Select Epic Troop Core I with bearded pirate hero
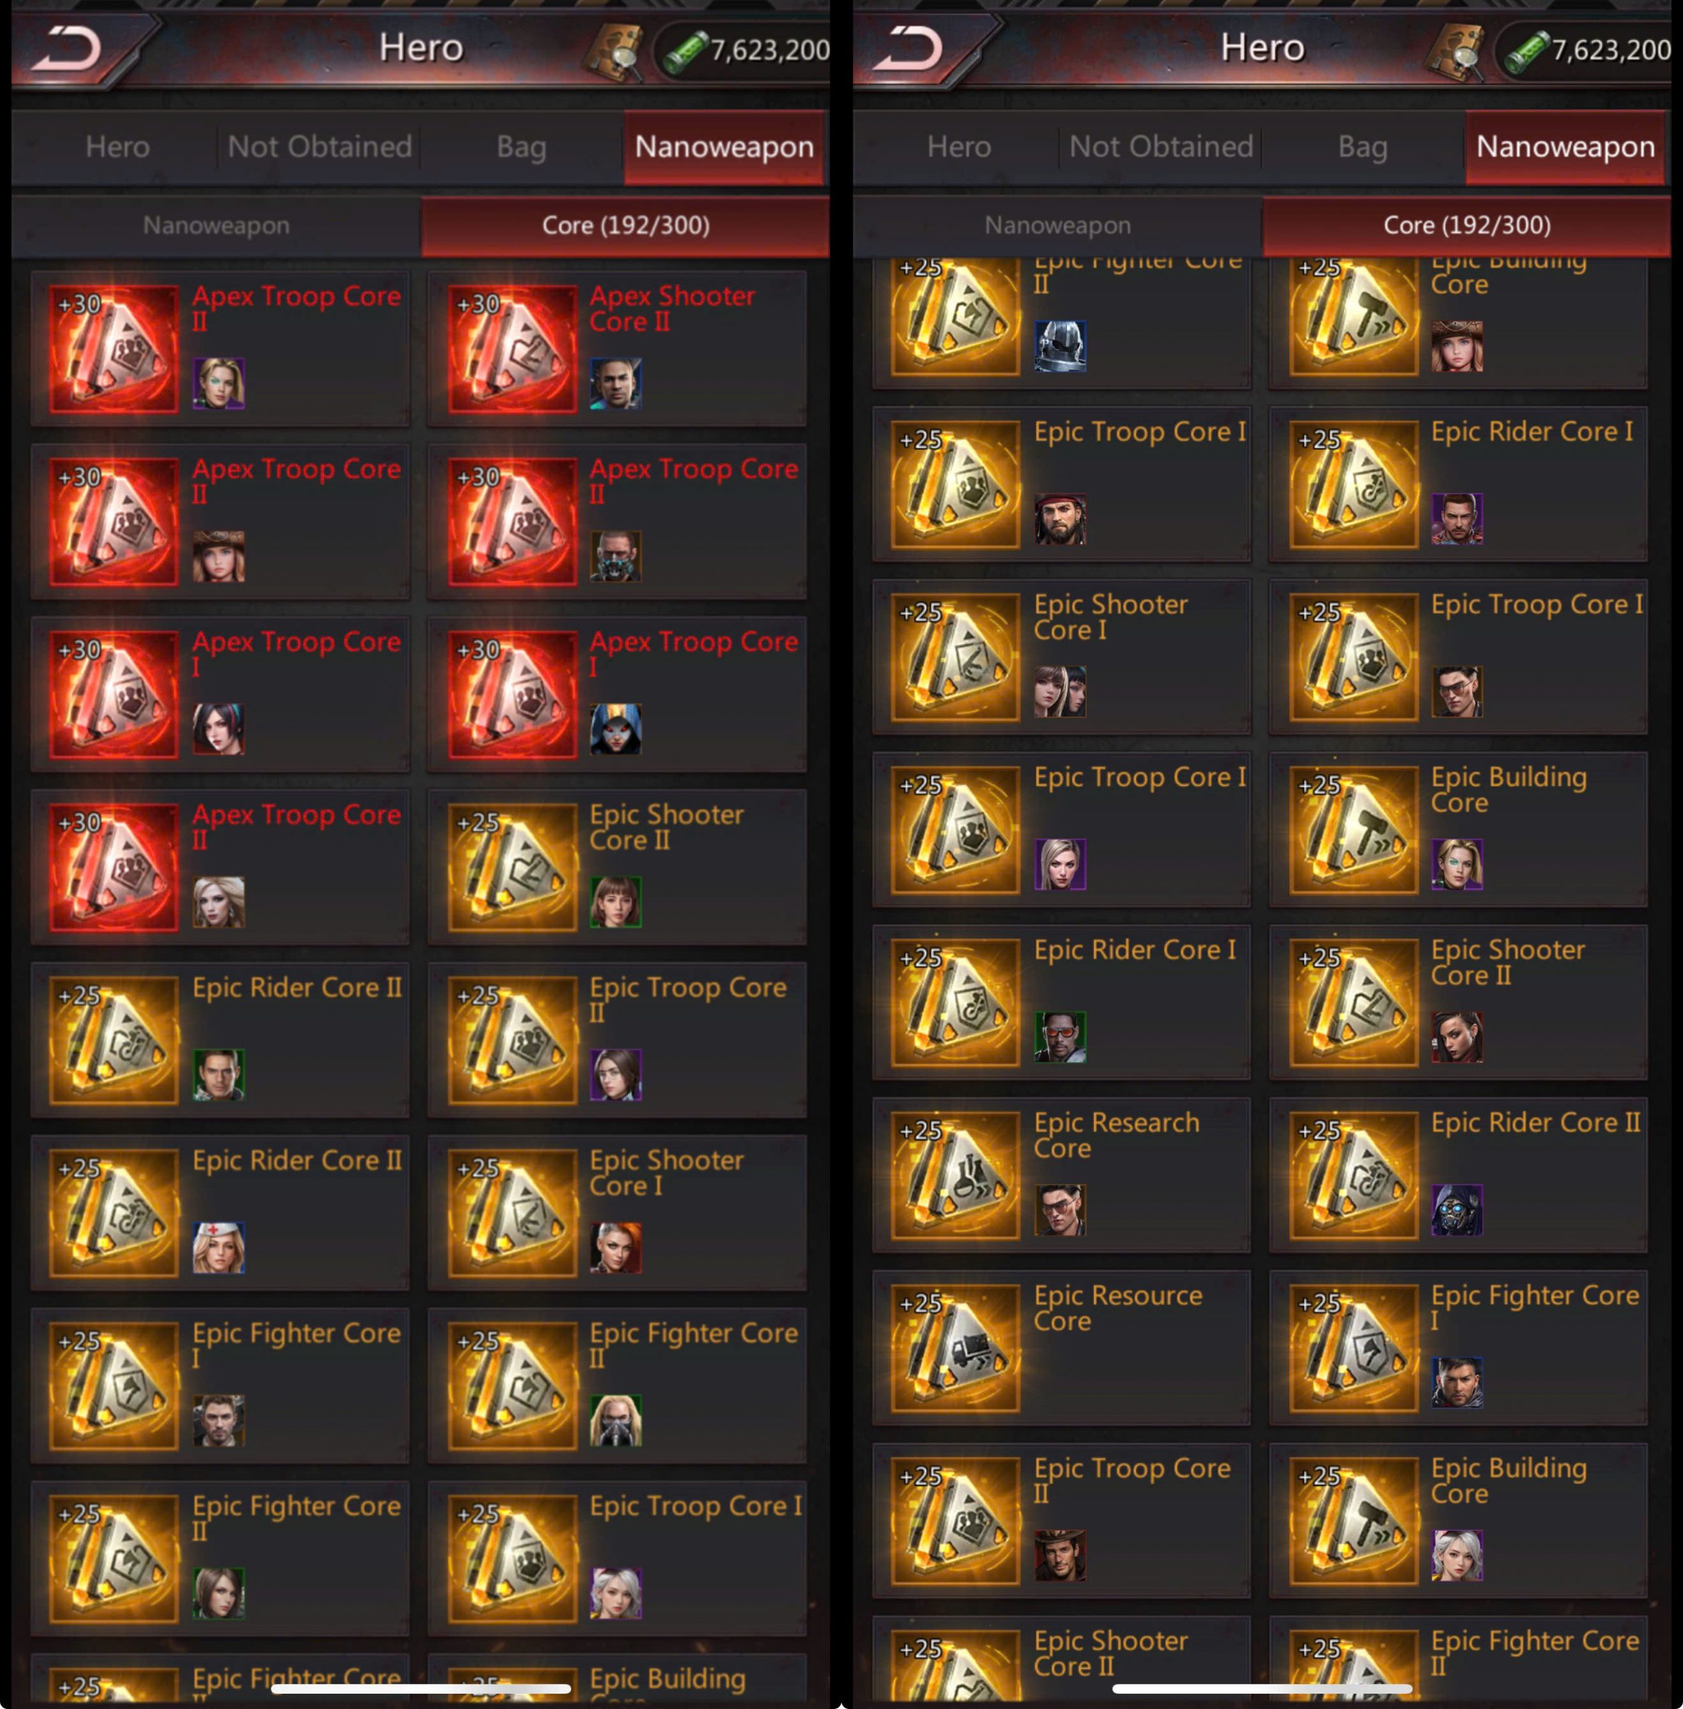Image resolution: width=1683 pixels, height=1709 pixels. pos(1061,483)
